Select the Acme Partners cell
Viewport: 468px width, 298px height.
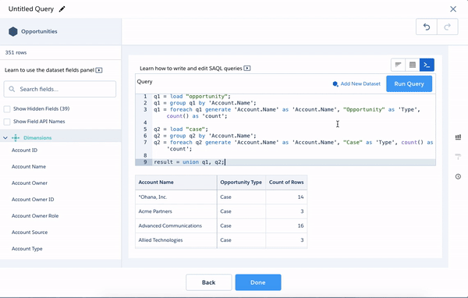point(176,211)
